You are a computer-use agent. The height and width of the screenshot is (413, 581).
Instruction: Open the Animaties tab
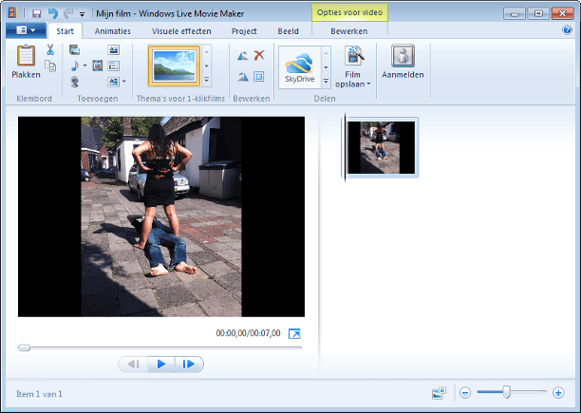tap(113, 31)
